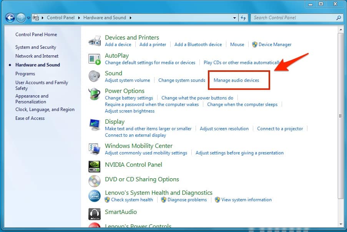Open Control Panel Home

[36, 35]
